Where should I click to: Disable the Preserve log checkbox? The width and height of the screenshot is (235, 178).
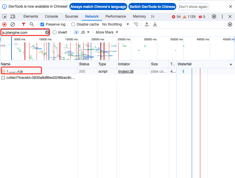coord(42,24)
